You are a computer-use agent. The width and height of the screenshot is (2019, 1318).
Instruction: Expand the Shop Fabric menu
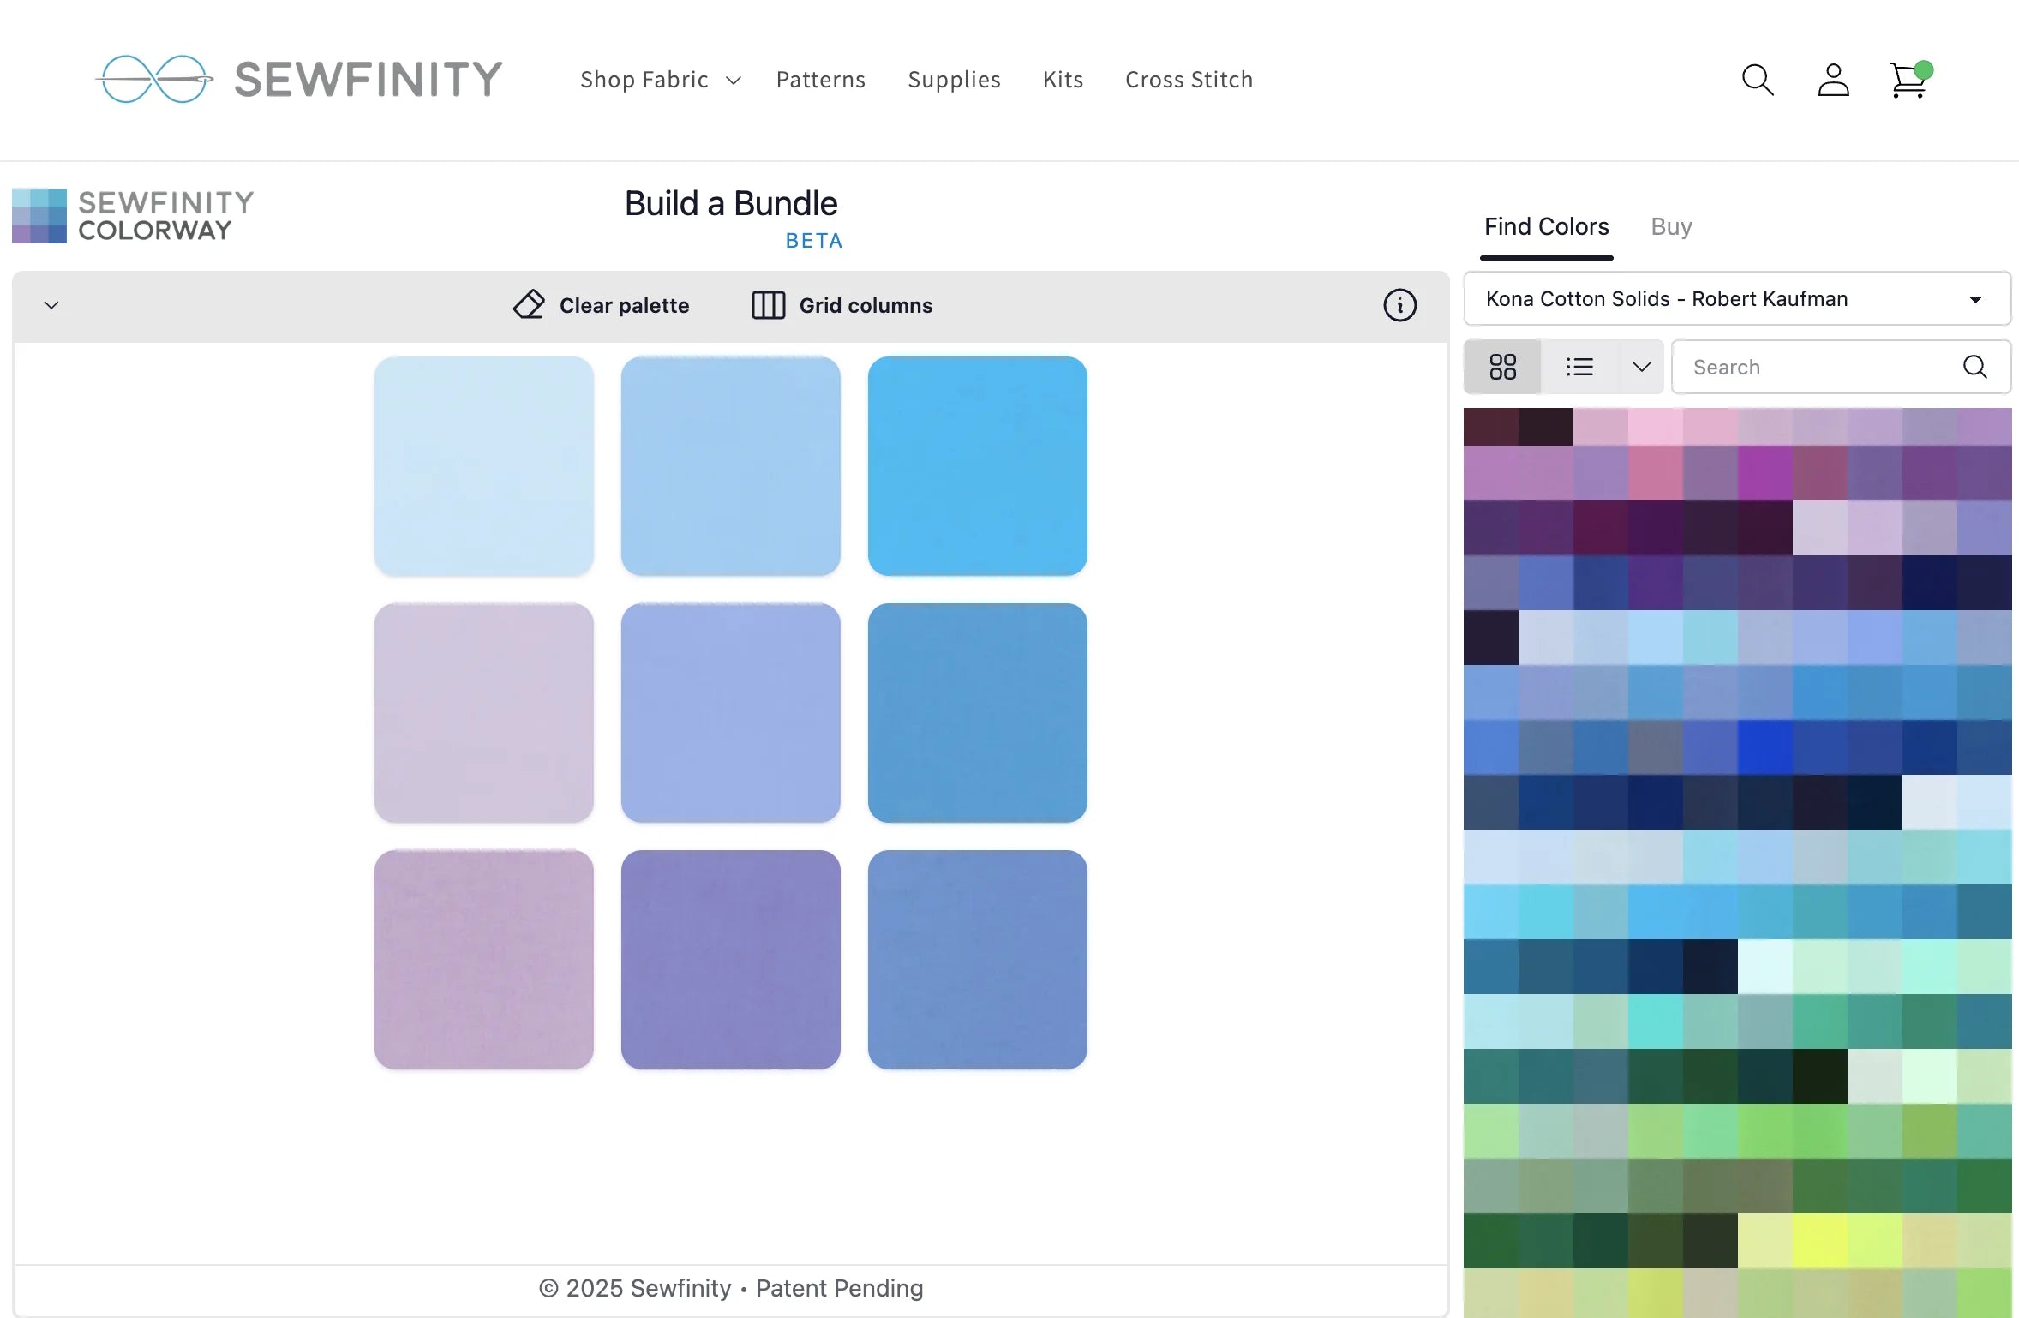[x=660, y=80]
